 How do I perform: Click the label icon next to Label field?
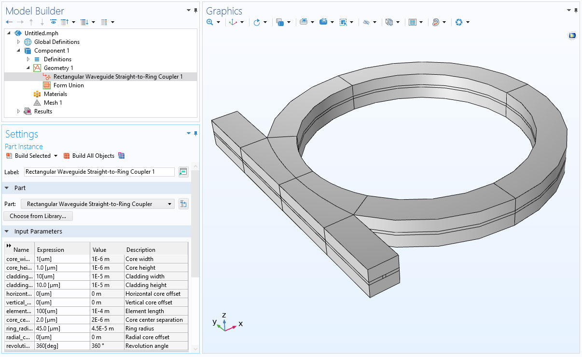pos(183,172)
